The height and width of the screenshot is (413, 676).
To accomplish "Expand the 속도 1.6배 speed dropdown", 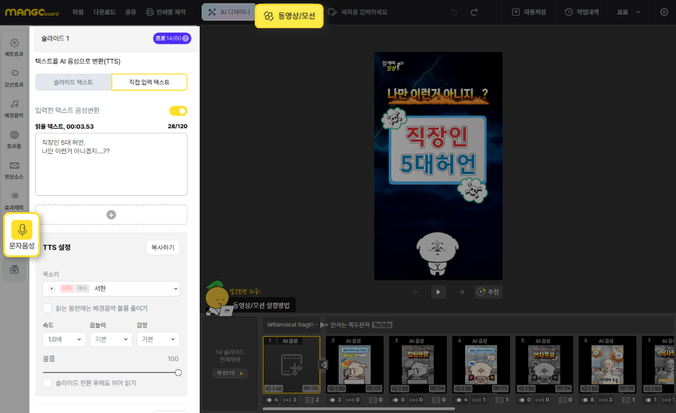I will coord(64,339).
